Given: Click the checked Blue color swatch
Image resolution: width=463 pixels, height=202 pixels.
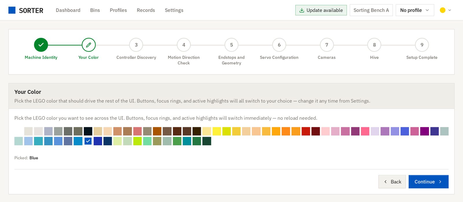Looking at the screenshot, I should pos(88,141).
